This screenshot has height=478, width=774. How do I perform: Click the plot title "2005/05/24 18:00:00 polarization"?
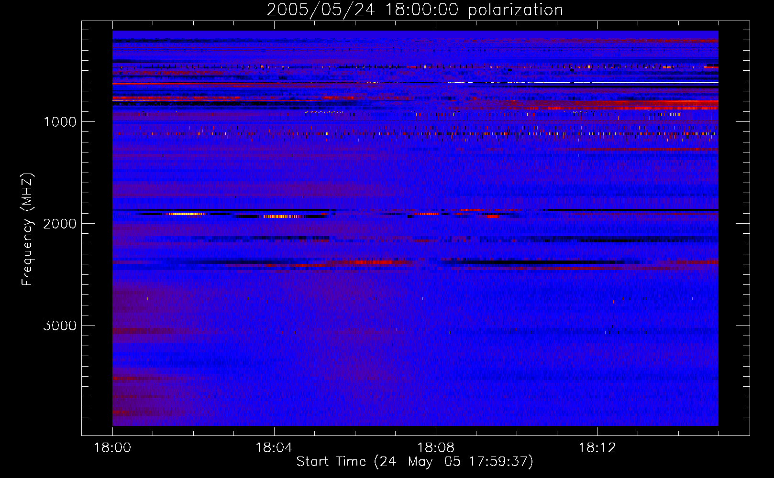click(415, 10)
